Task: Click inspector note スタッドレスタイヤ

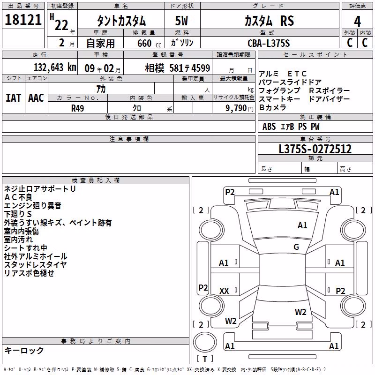Action: pos(35,265)
